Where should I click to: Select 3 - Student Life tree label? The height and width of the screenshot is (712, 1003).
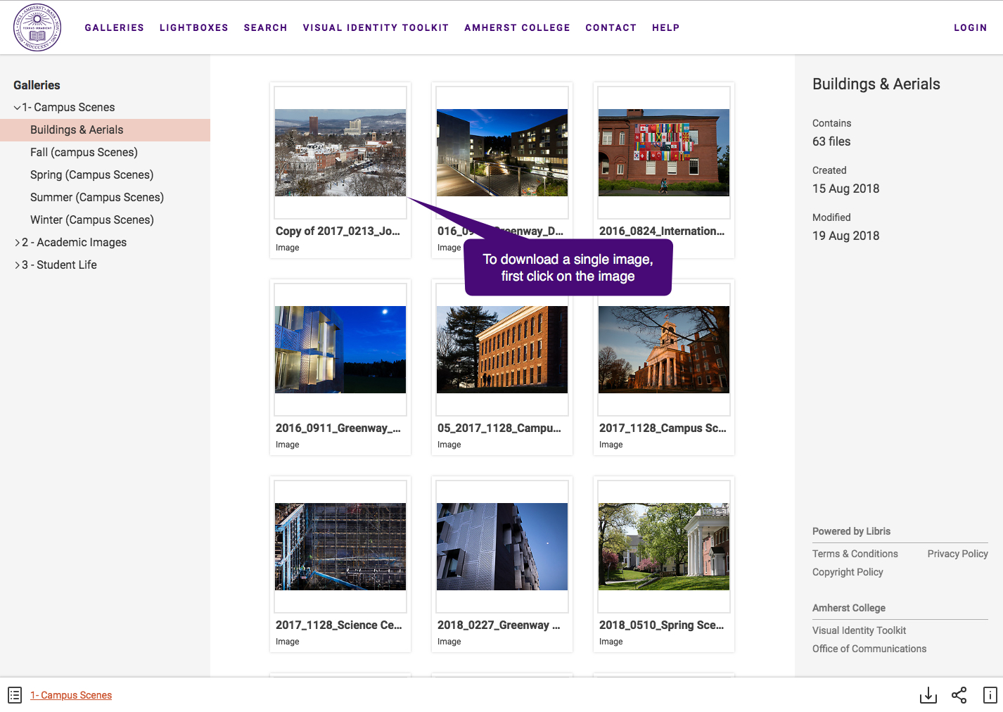click(60, 265)
